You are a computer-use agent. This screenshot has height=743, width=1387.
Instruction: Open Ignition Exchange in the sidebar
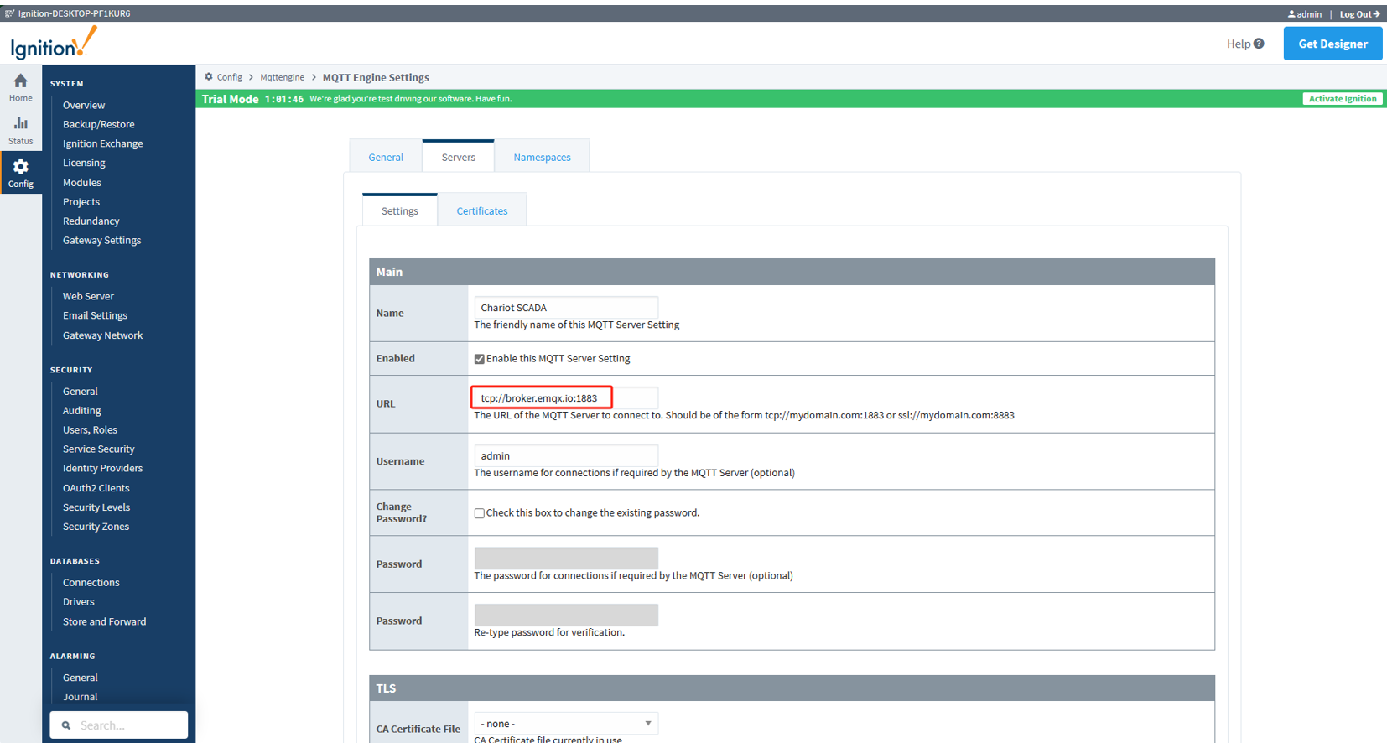pos(103,143)
